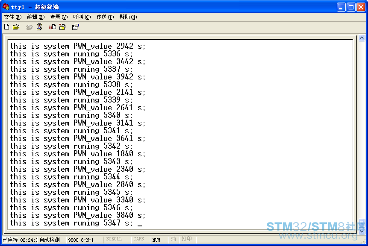Click the Receive file toolbar icon
Screen dimensions: 368x246
pyautogui.click(x=62, y=27)
